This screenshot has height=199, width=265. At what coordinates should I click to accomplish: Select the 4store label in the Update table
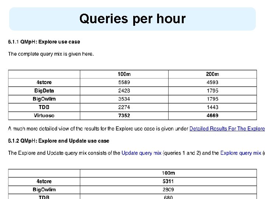(44, 181)
